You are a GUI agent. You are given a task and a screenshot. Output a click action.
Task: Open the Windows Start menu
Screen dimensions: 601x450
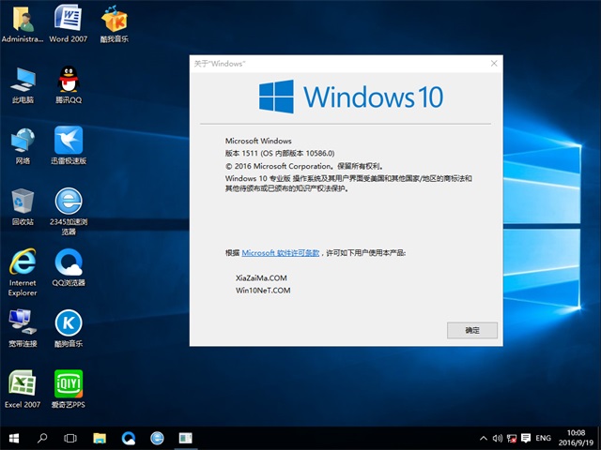pyautogui.click(x=15, y=438)
